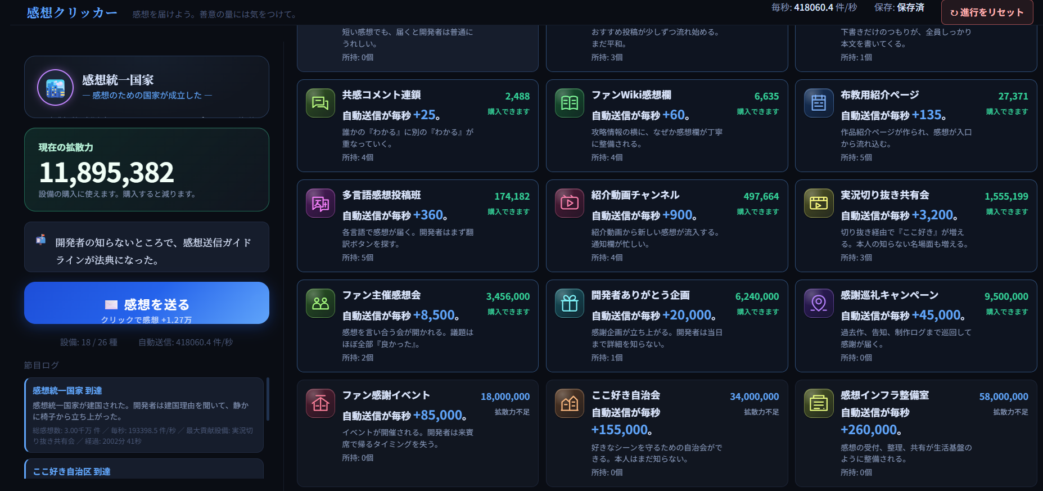Click the 現在の拡散力 counter panel
Image resolution: width=1043 pixels, height=491 pixels.
click(147, 170)
